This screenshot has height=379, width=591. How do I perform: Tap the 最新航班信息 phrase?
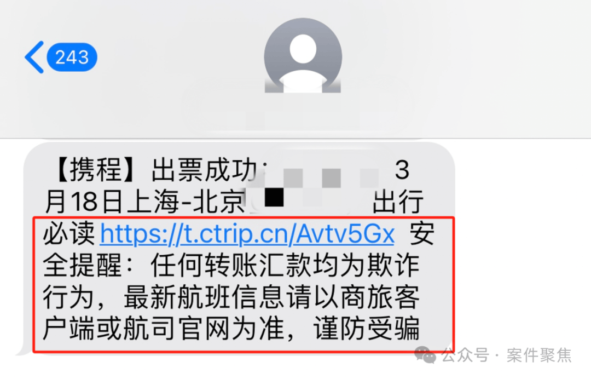[x=204, y=297]
